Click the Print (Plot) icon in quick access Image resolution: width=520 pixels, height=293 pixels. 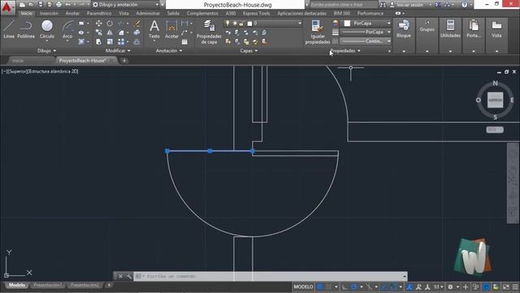pyautogui.click(x=58, y=5)
